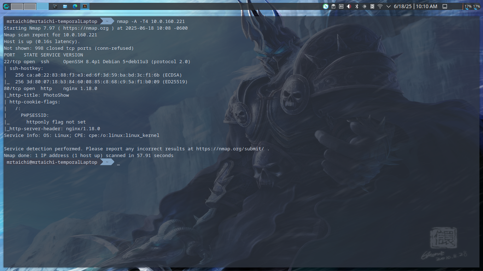Image resolution: width=483 pixels, height=271 pixels.
Task: Open the clipboard tray icon
Action: [x=333, y=6]
